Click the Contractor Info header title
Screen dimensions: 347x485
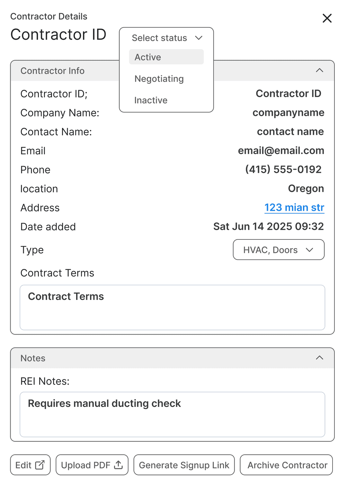(x=52, y=71)
